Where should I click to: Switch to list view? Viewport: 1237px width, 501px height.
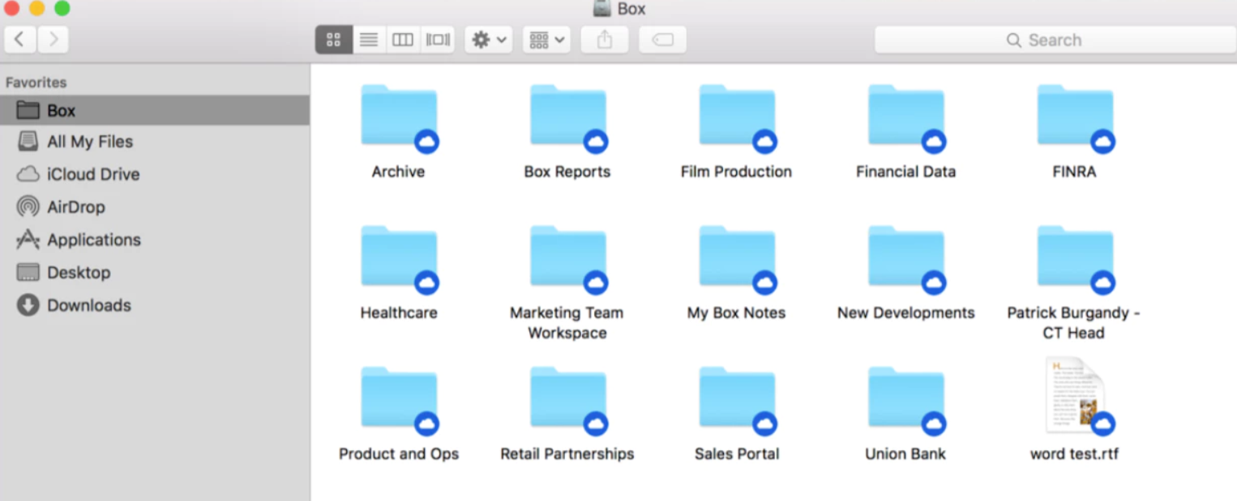pos(369,40)
